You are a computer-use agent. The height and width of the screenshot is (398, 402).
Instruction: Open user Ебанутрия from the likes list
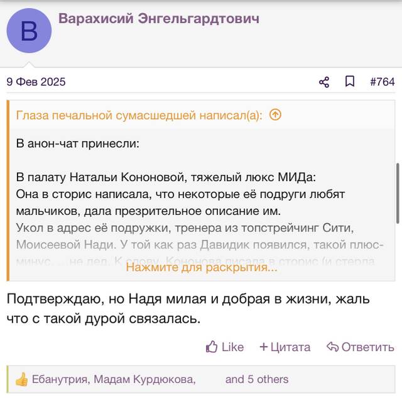pyautogui.click(x=60, y=379)
